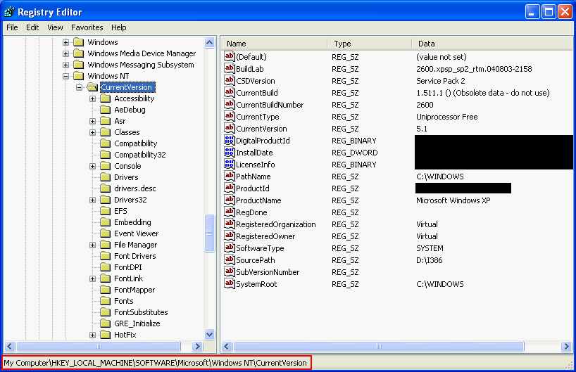Image resolution: width=576 pixels, height=372 pixels.
Task: Expand the Console key
Action: click(92, 166)
